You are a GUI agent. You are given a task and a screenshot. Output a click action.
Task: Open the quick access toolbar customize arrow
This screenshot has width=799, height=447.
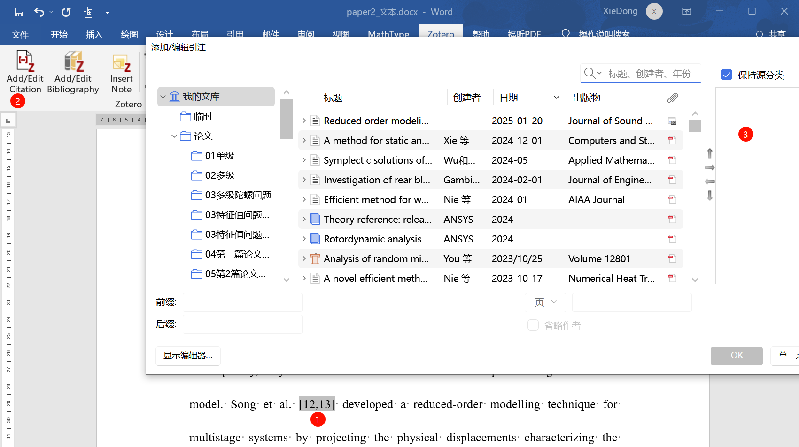point(108,13)
